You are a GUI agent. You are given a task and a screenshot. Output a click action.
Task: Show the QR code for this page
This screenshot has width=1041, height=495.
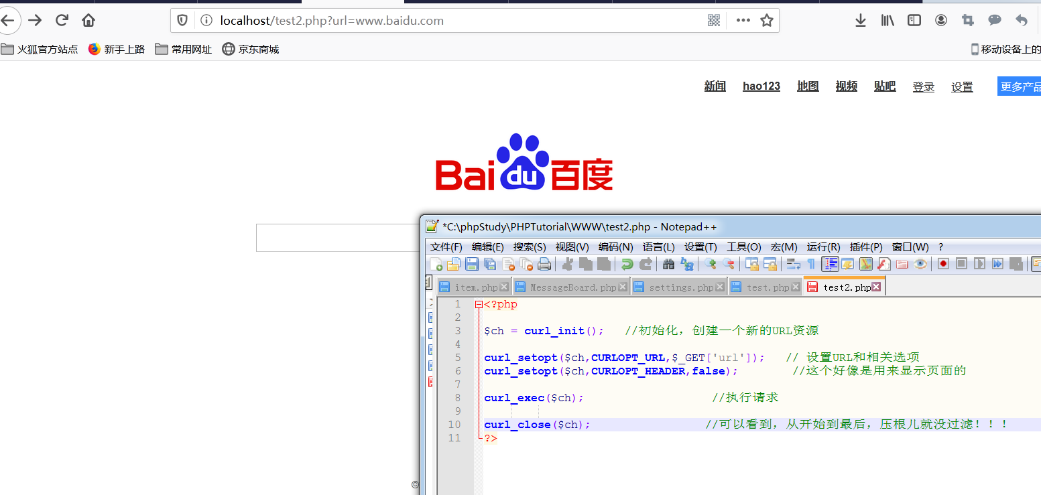coord(714,20)
